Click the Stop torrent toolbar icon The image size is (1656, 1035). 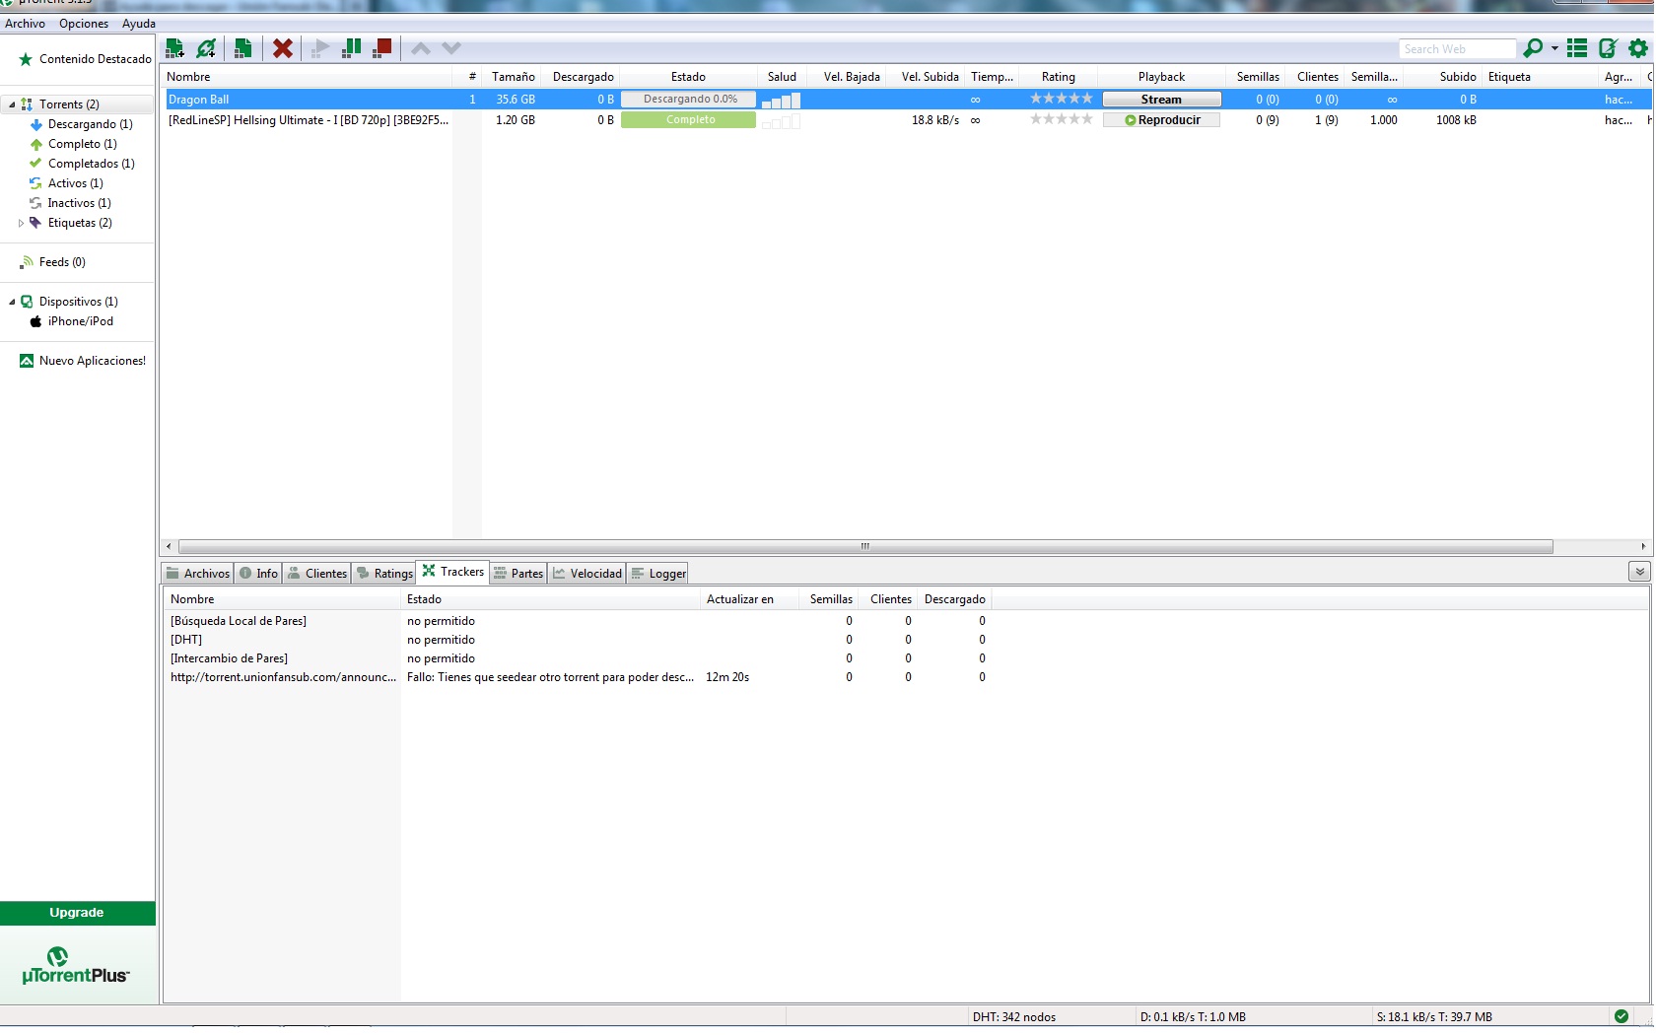[x=382, y=48]
